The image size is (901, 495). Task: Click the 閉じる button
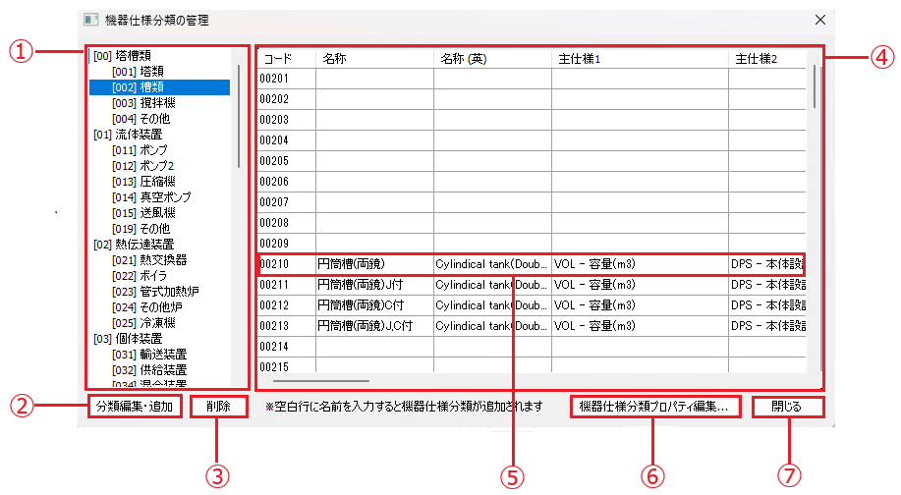(x=786, y=406)
